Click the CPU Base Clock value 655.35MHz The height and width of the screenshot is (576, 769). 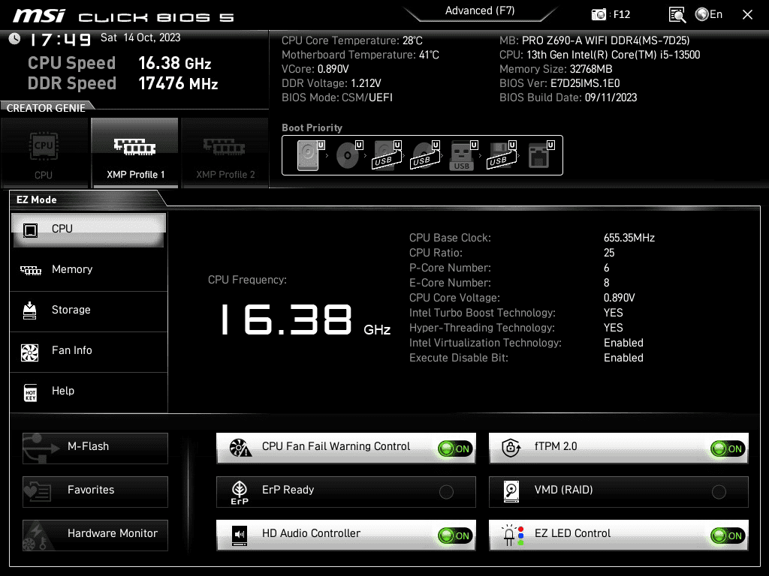[629, 238]
